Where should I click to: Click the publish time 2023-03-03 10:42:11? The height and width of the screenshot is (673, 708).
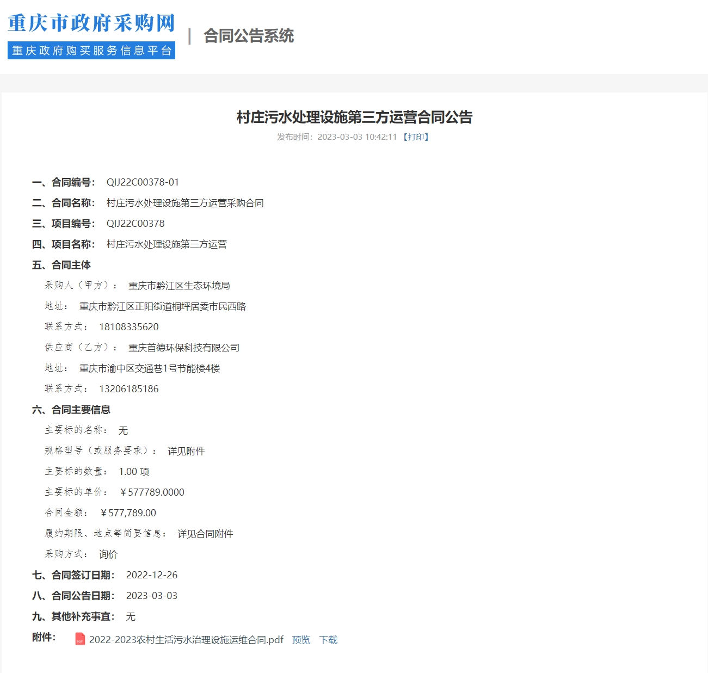357,137
